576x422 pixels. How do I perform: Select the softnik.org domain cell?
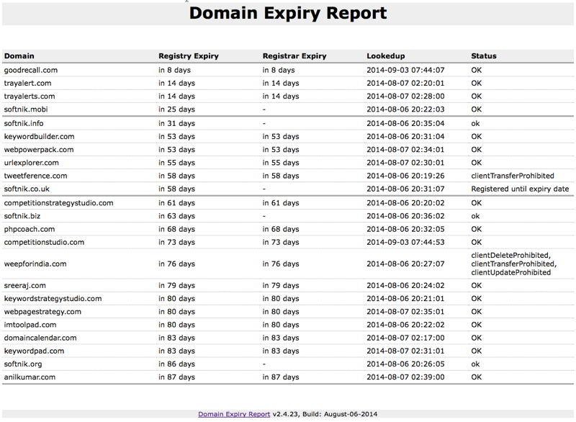[23, 364]
